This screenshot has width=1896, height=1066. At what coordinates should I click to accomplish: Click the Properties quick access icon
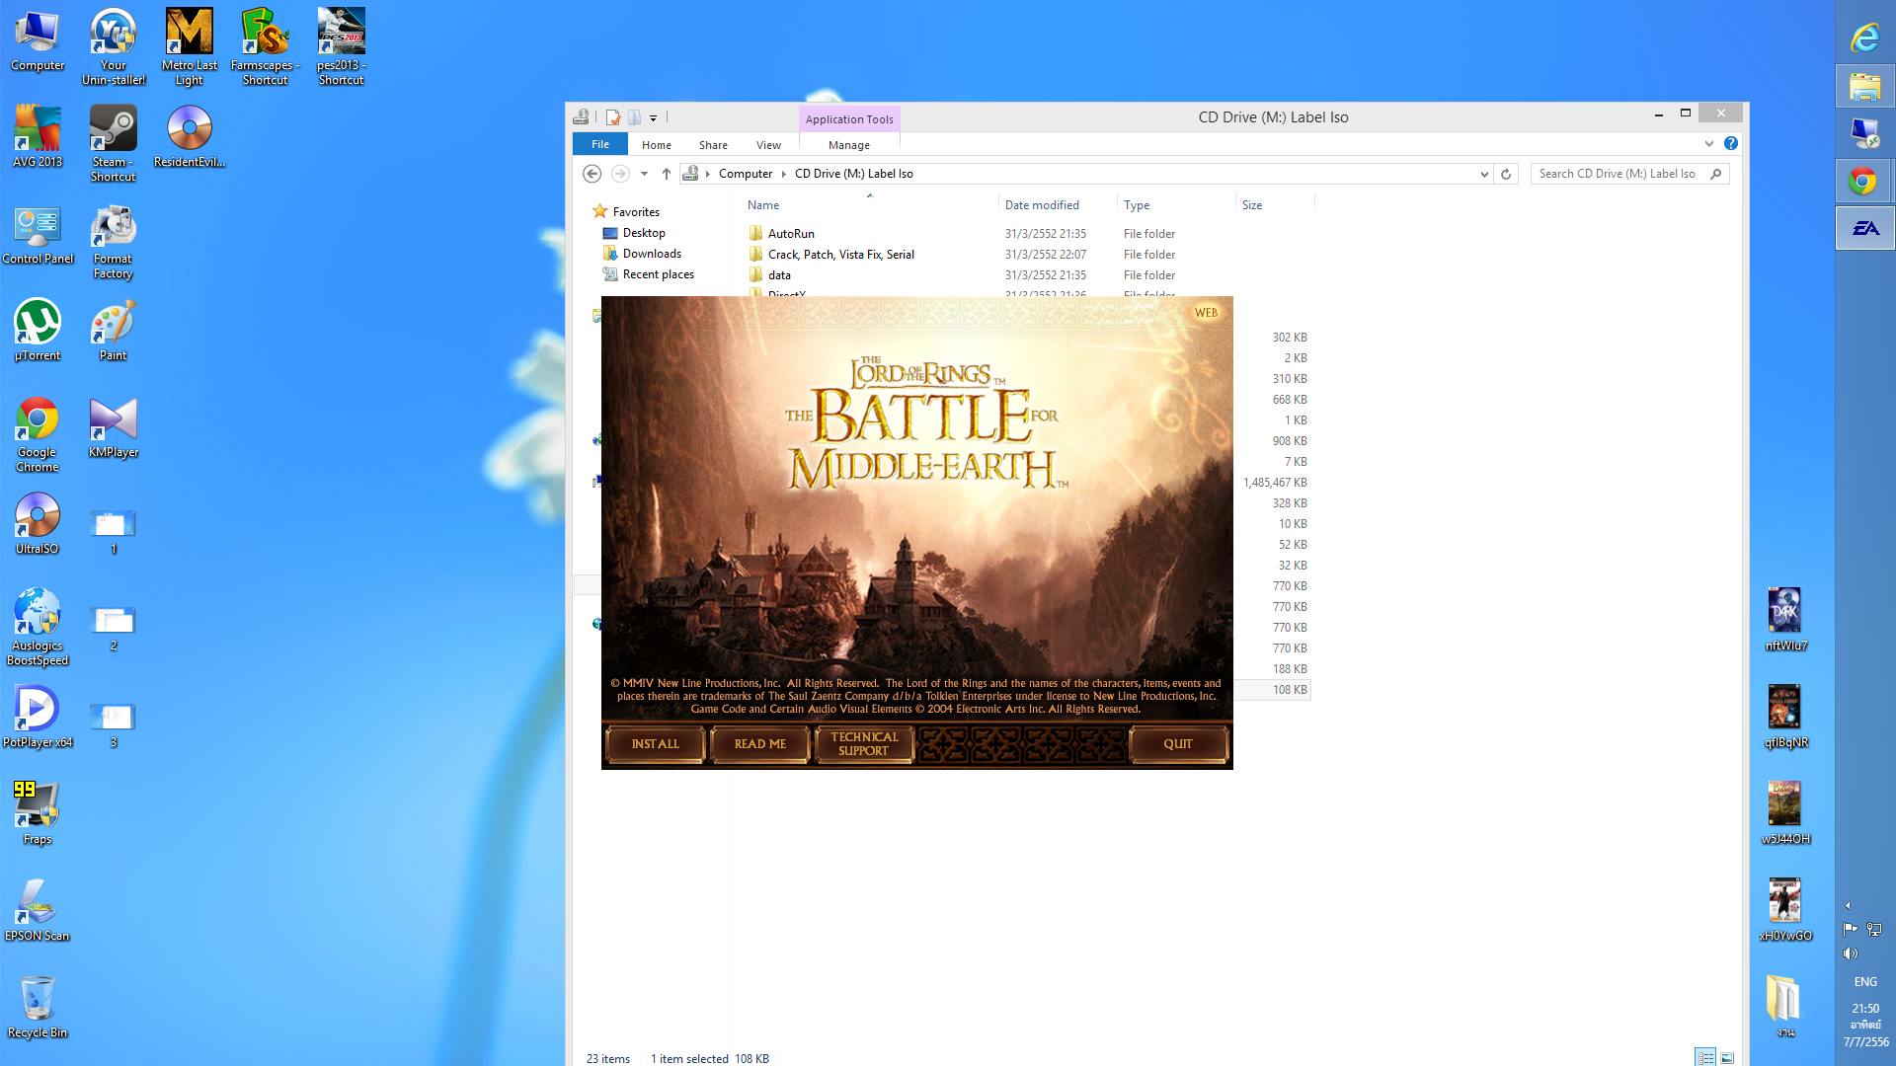click(x=612, y=117)
